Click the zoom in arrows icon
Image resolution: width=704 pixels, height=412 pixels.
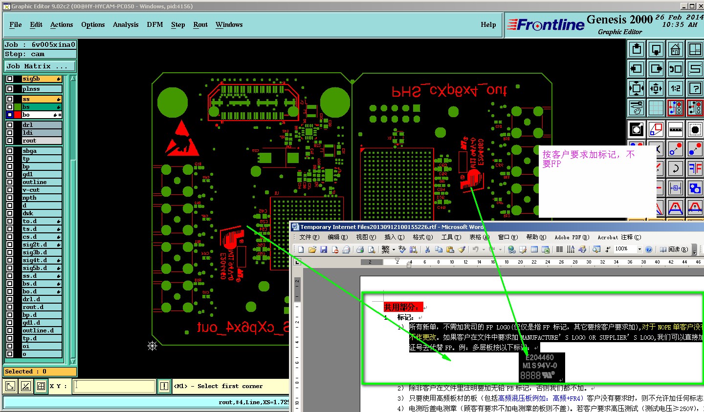click(x=637, y=88)
